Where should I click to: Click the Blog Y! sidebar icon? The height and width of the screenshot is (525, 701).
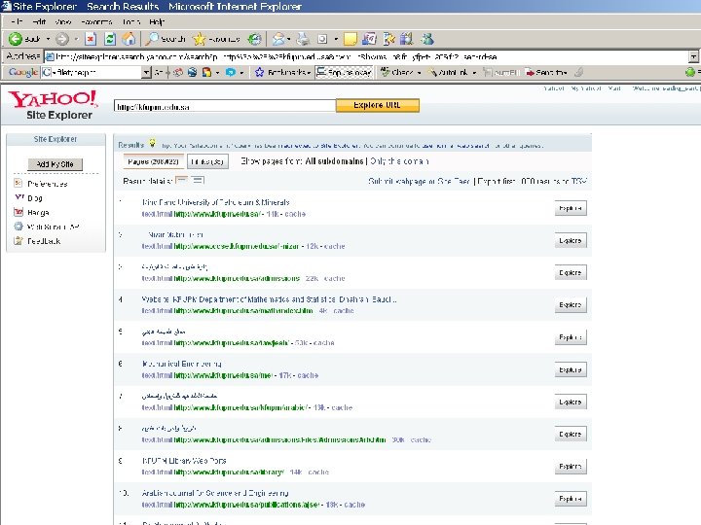coord(18,197)
